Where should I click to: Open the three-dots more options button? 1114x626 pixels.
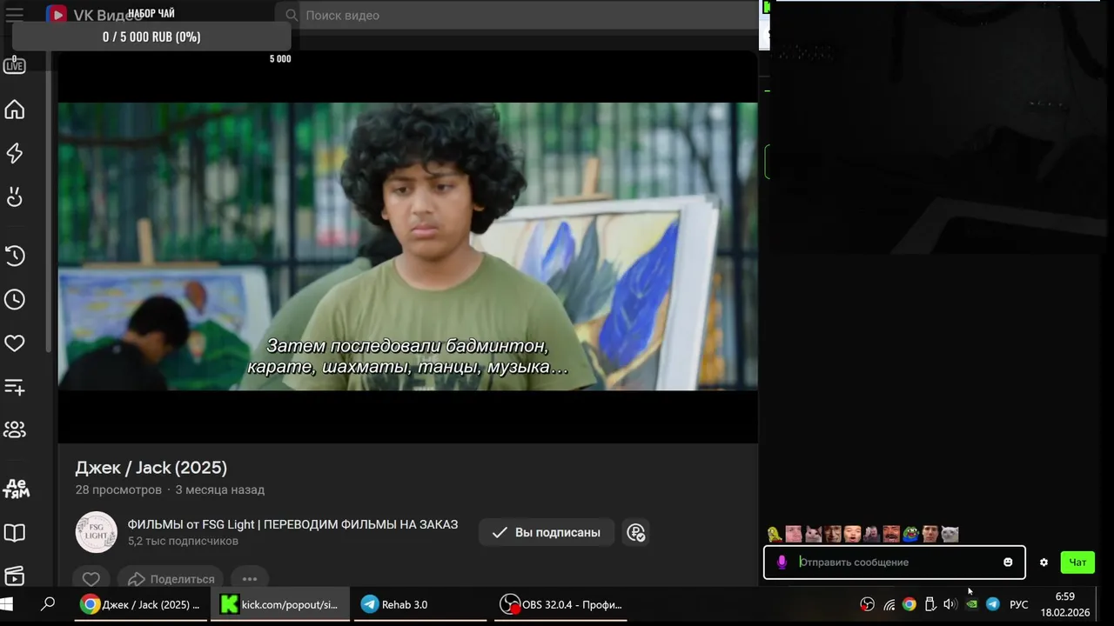250,578
